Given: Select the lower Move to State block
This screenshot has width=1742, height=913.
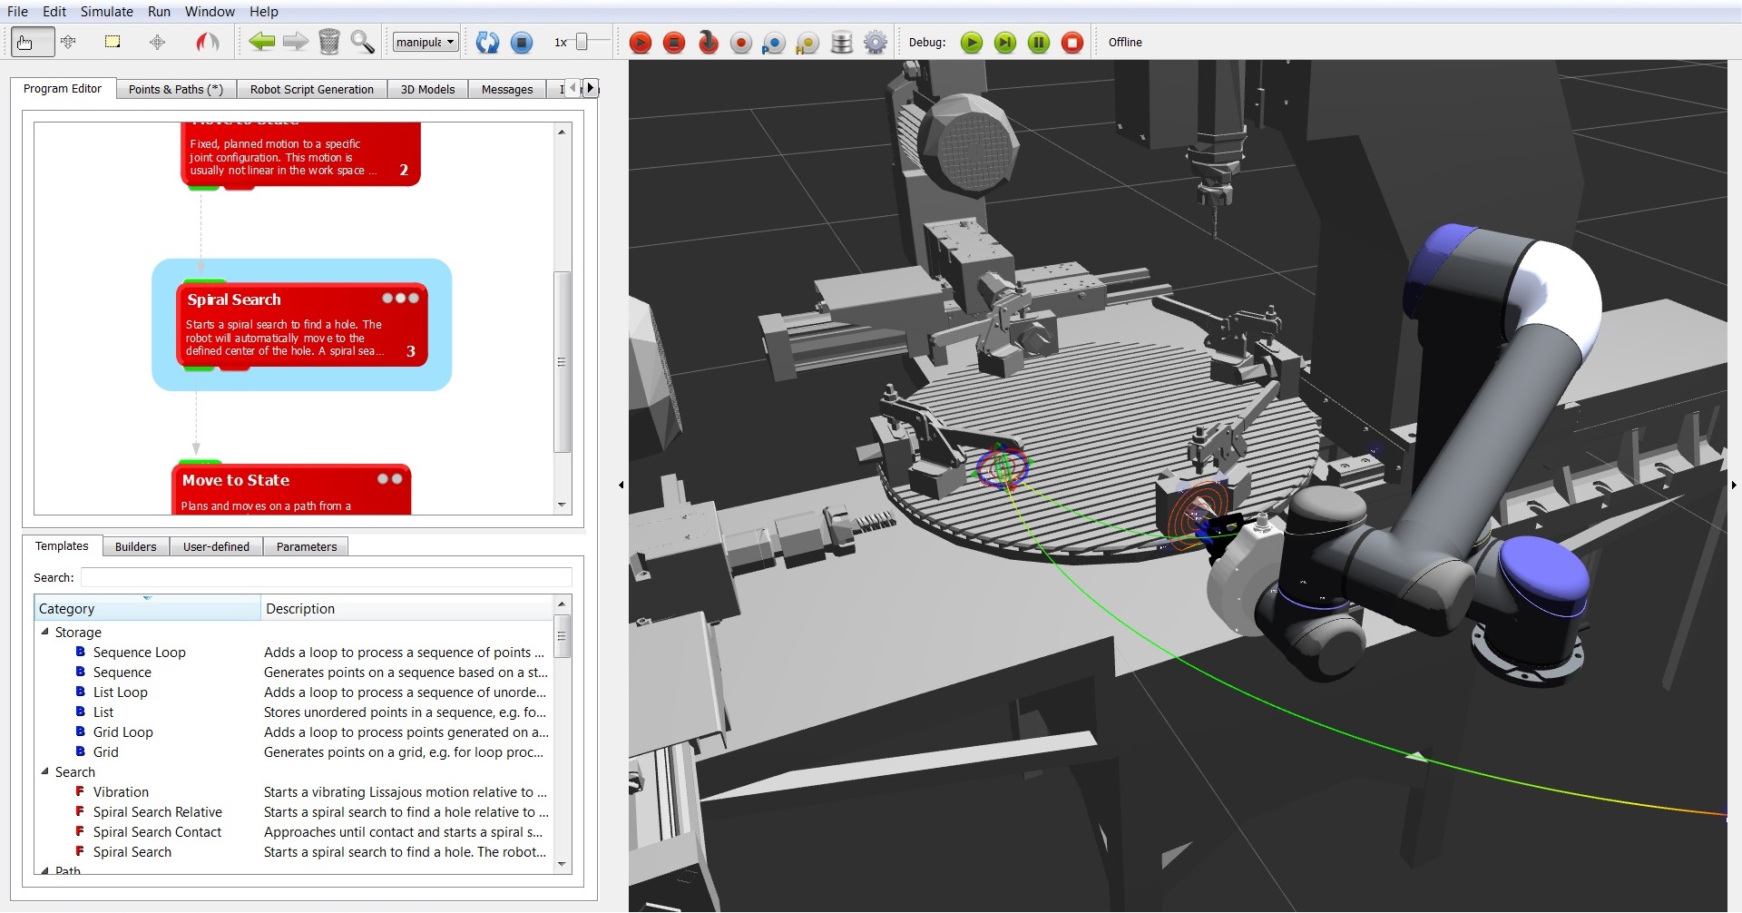Looking at the screenshot, I should point(291,490).
